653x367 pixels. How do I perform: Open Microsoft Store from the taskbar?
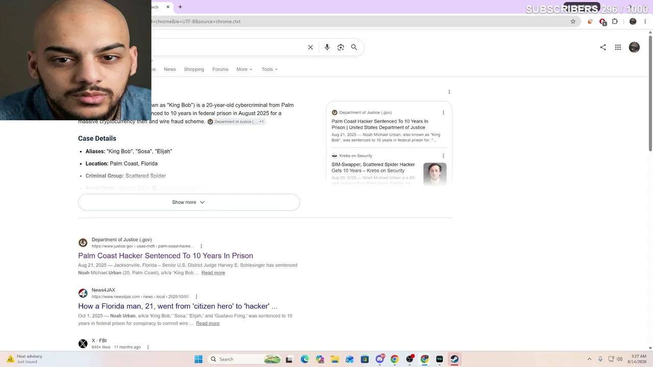point(365,359)
